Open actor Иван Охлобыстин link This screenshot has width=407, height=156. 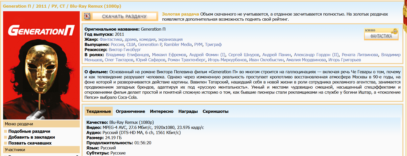click(266, 60)
